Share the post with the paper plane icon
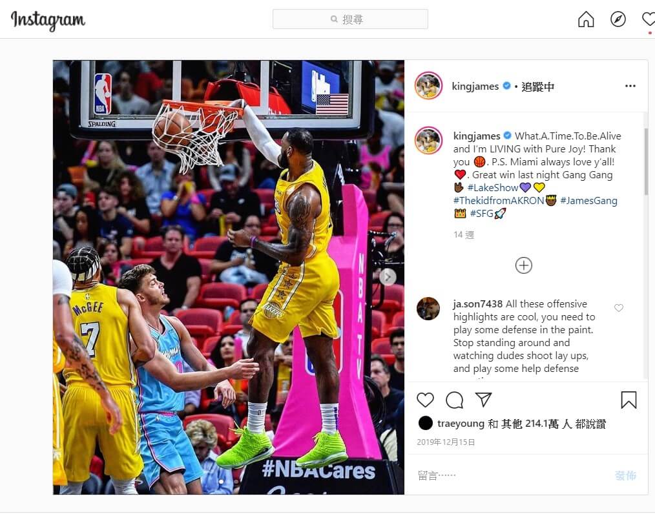This screenshot has height=514, width=655. (483, 400)
